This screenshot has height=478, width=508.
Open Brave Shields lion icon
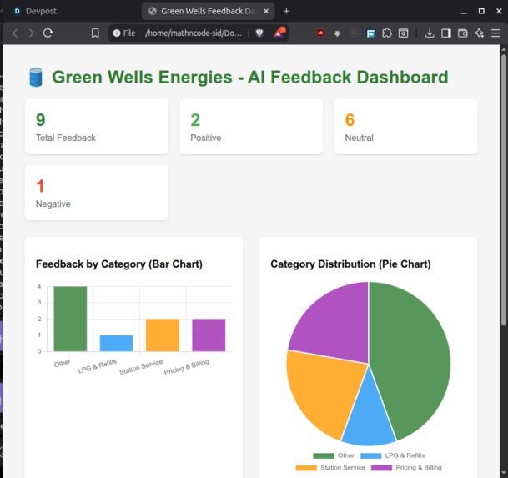point(259,33)
